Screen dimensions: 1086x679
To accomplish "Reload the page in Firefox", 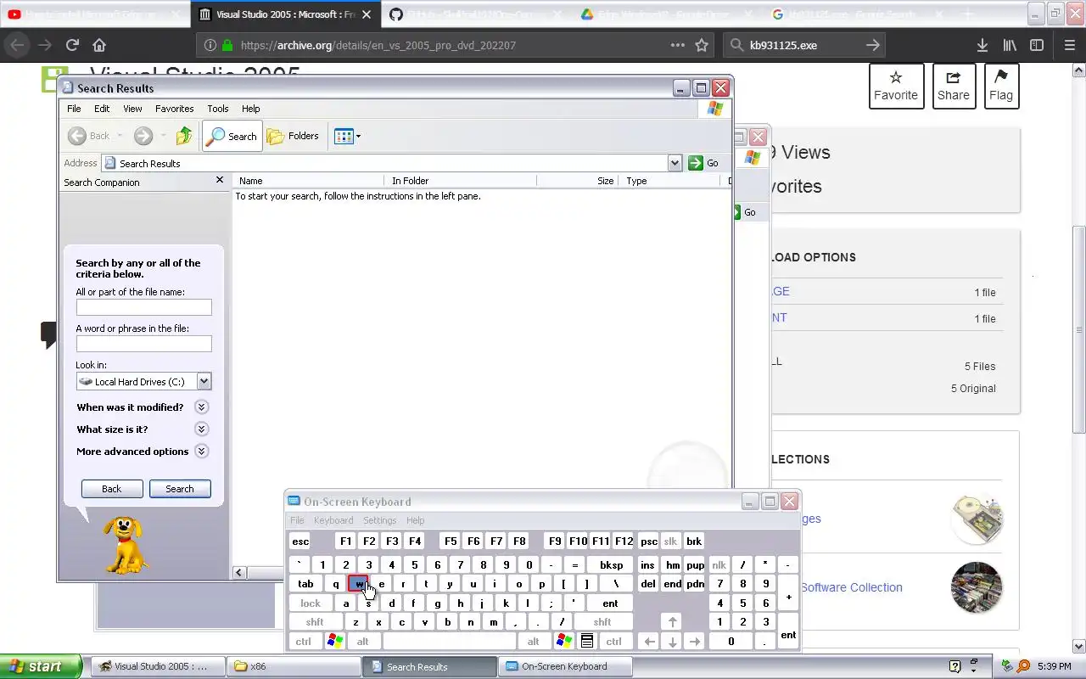I will click(72, 45).
